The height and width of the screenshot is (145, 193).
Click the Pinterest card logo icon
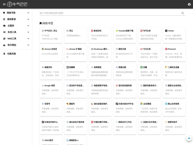tap(166, 49)
